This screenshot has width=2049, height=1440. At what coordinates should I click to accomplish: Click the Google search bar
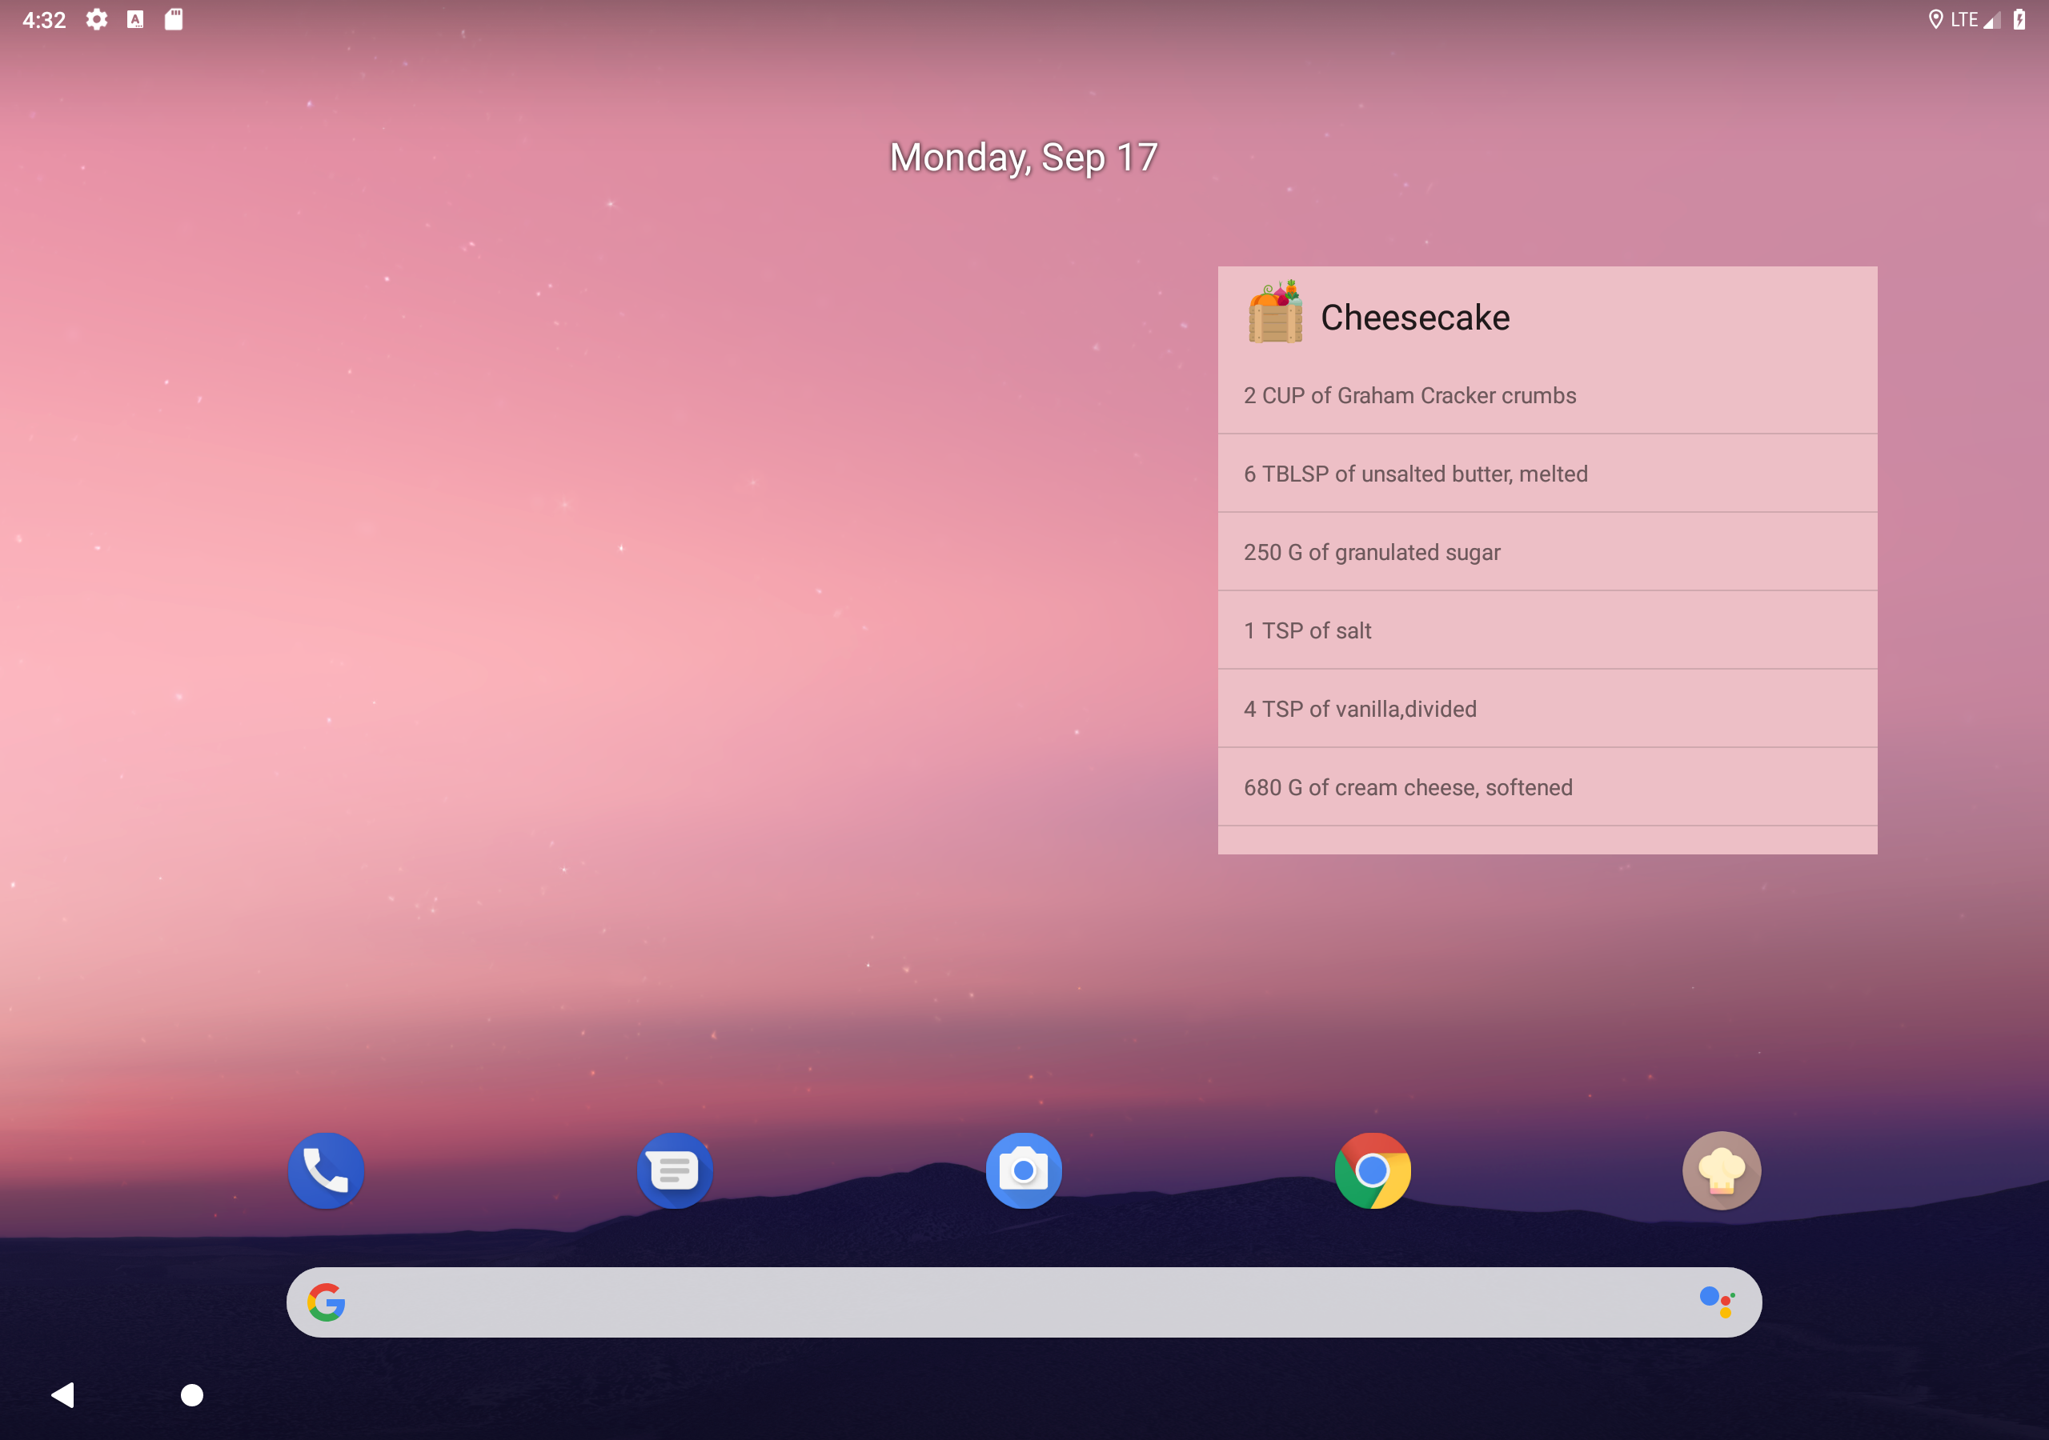click(x=1024, y=1302)
